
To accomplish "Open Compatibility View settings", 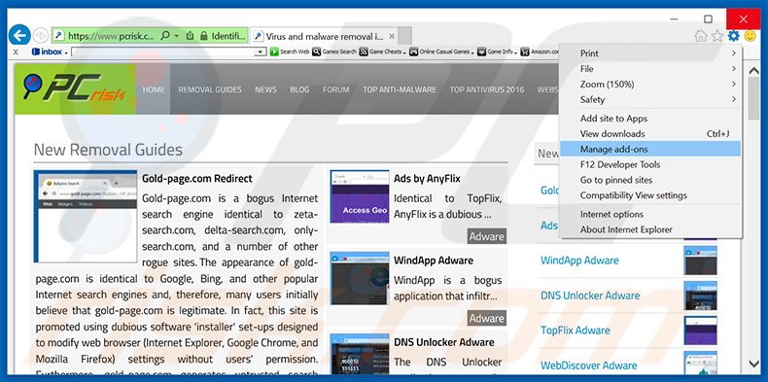I will tap(650, 195).
